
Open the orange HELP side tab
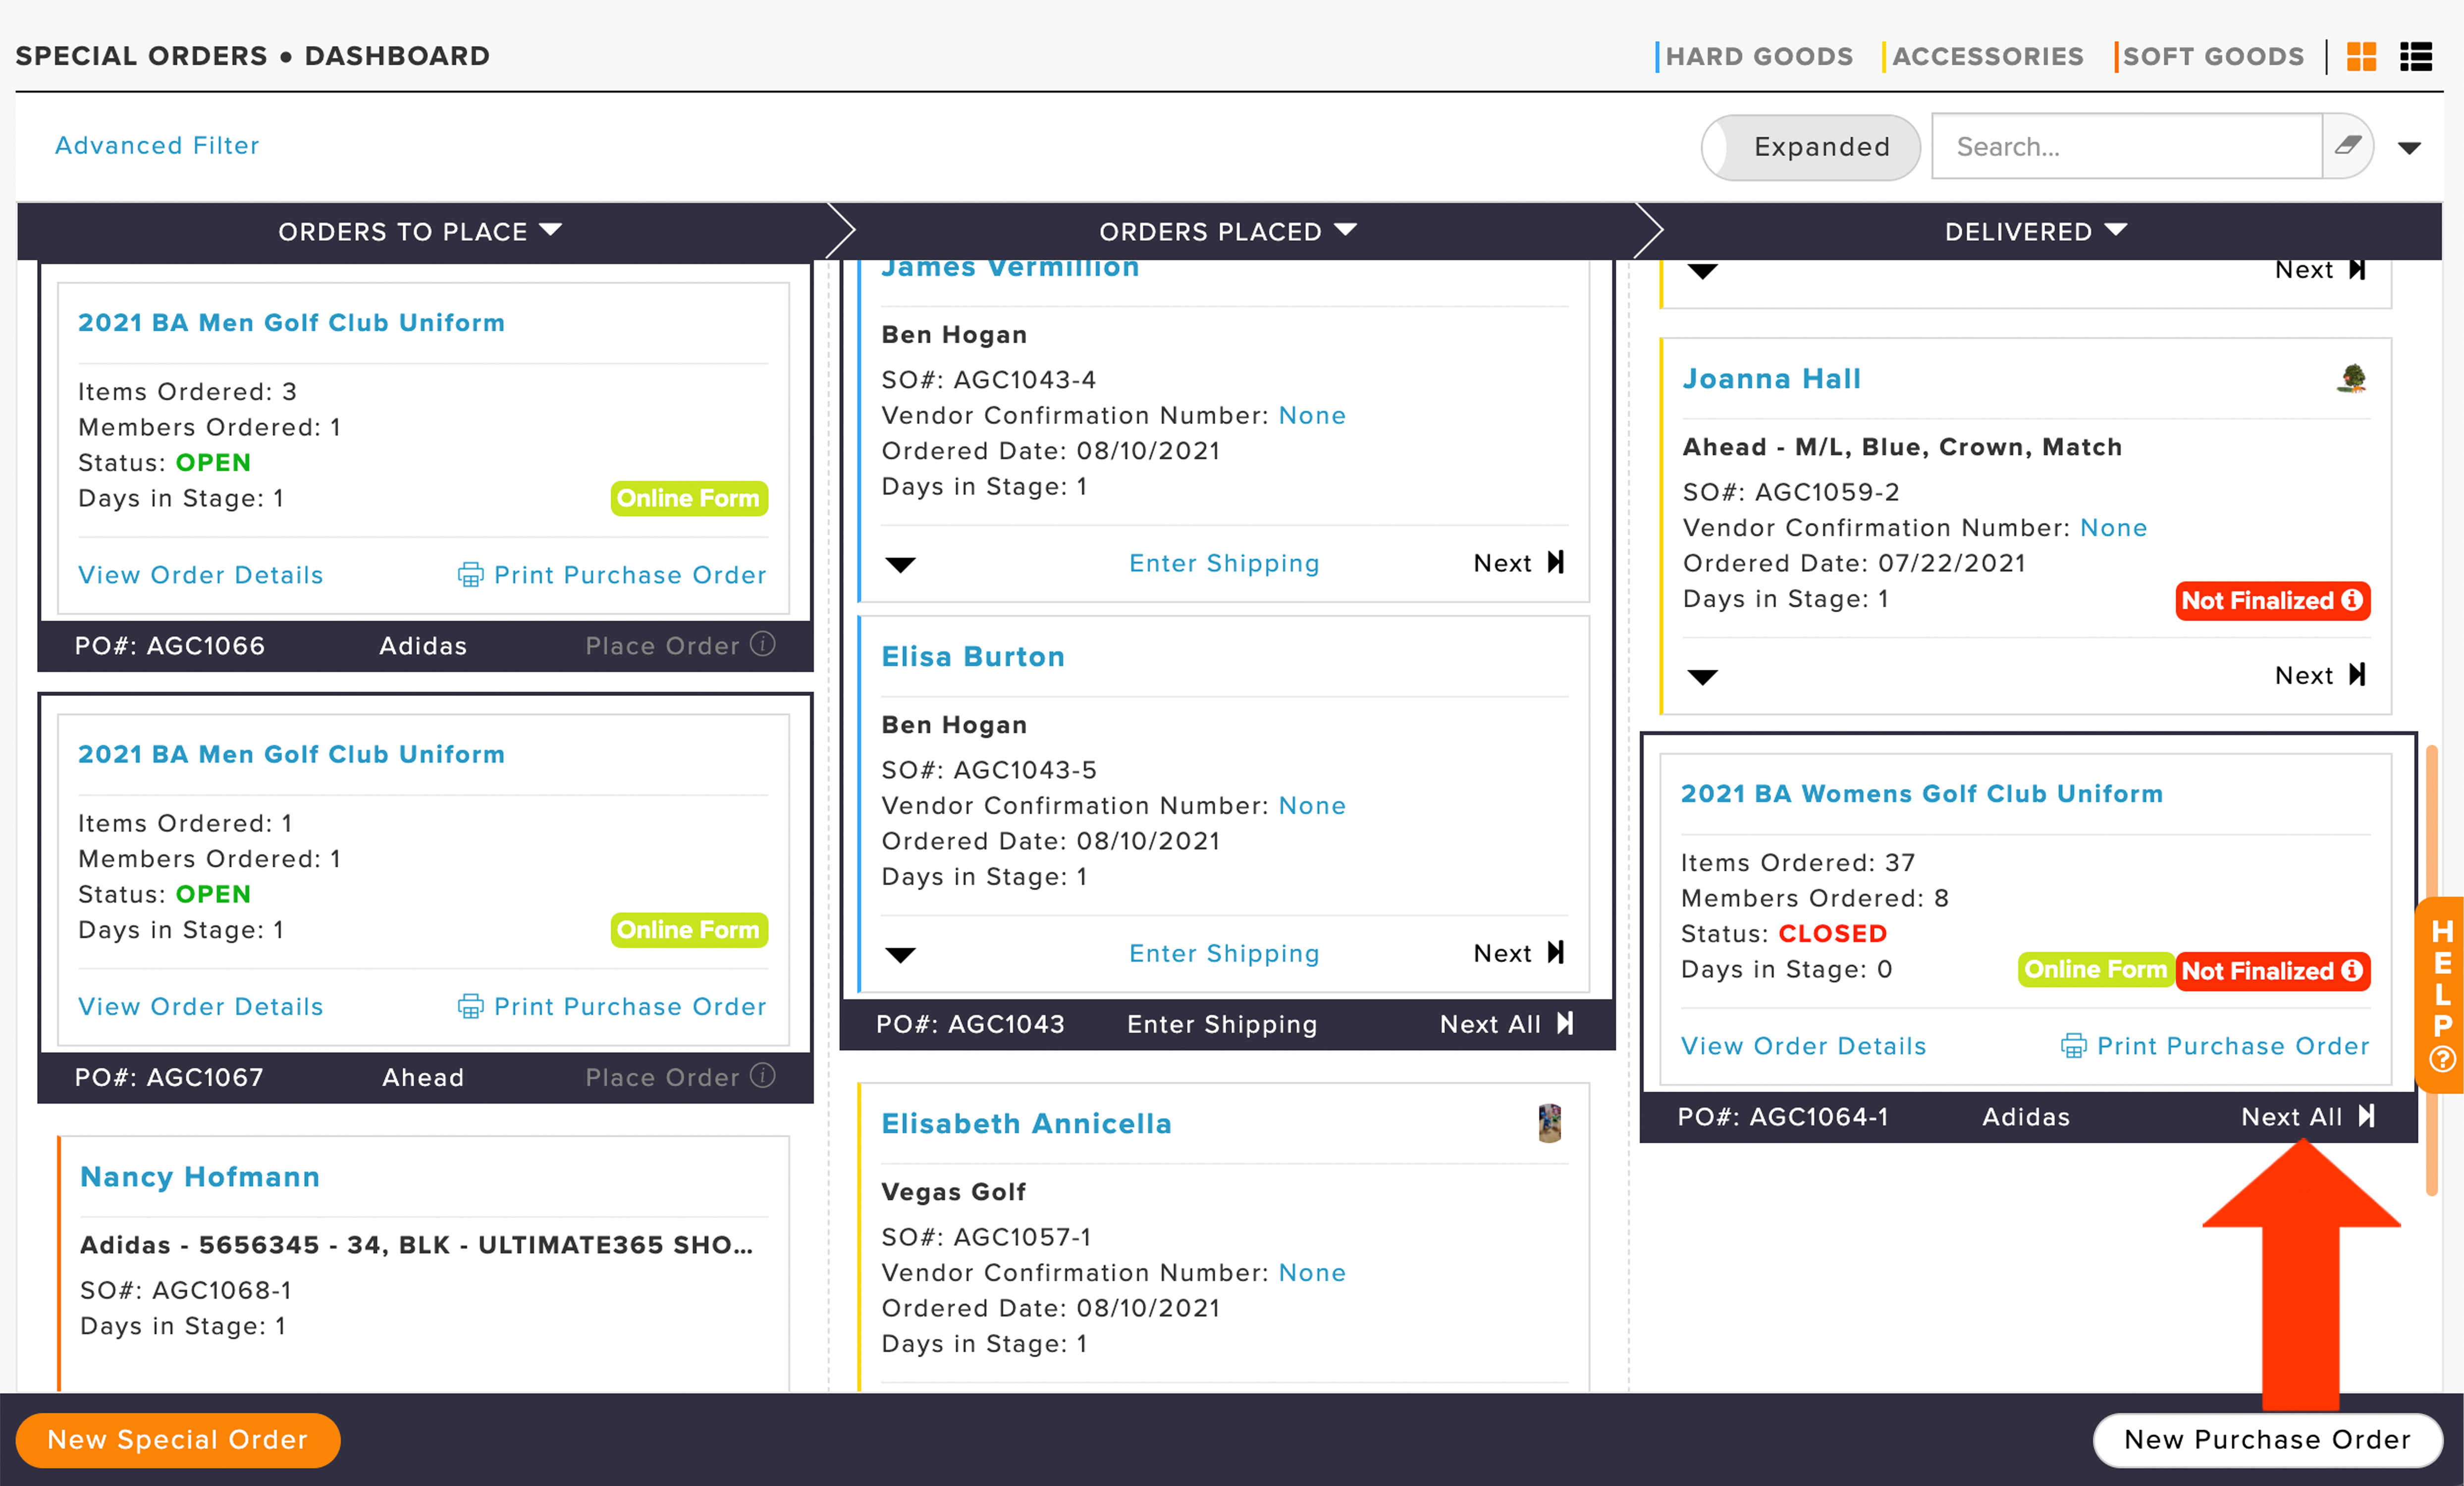(x=2441, y=994)
